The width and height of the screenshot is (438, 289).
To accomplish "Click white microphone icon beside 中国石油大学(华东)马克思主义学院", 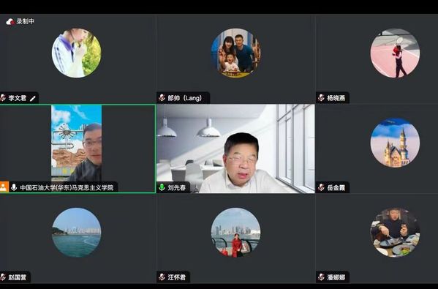I will pos(14,187).
